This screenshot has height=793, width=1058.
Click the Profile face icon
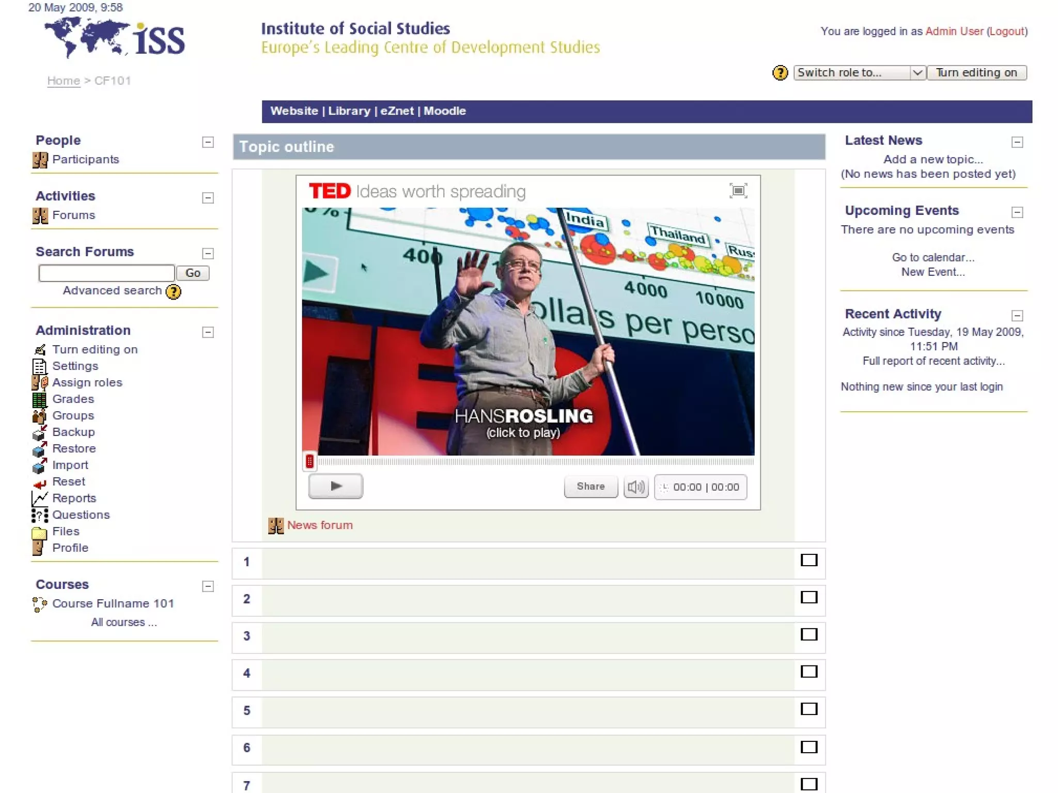(x=38, y=548)
